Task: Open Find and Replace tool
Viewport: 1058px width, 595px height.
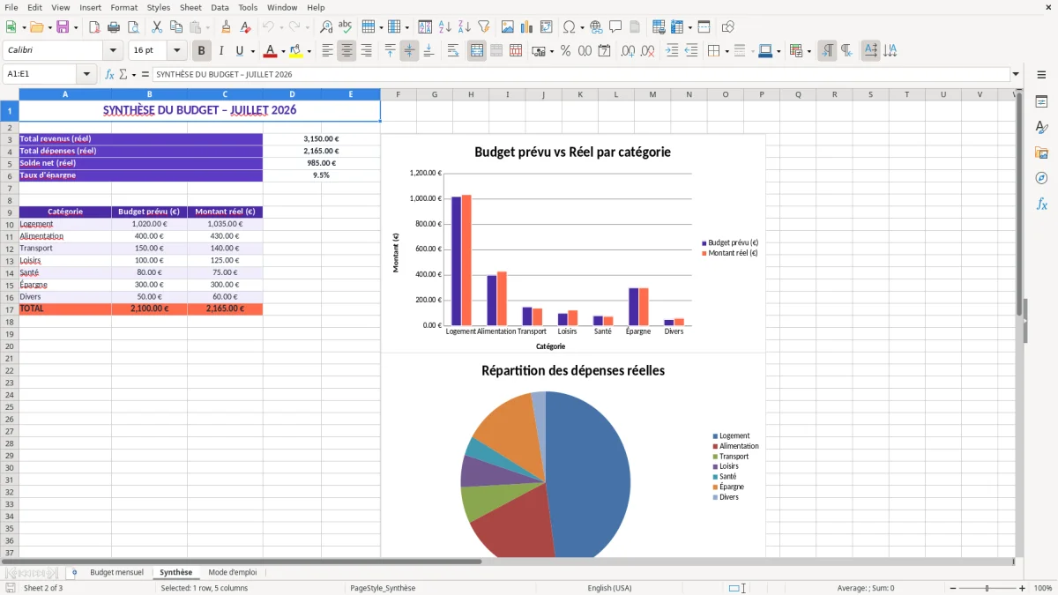Action: click(x=326, y=27)
